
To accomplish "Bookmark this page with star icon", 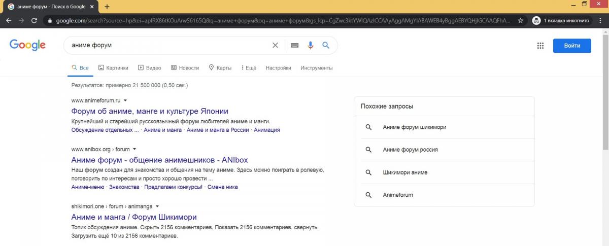I will coord(521,21).
